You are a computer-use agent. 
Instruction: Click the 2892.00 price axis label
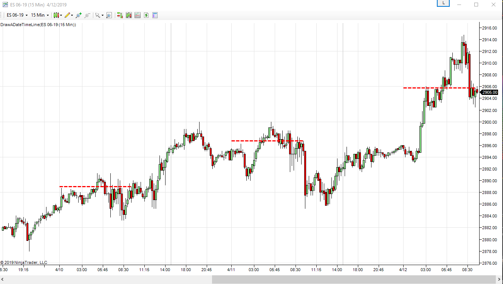click(x=490, y=169)
